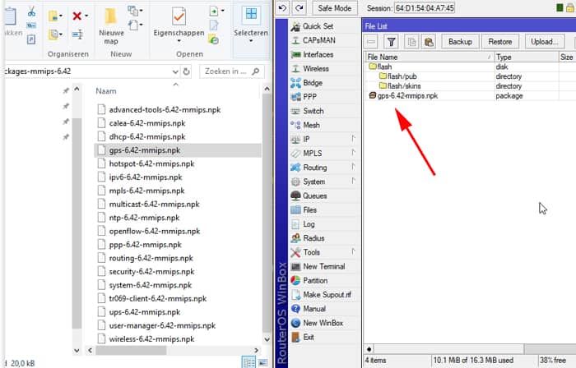Viewport: 576px width, 368px height.
Task: Click the scissors cut icon in Explorer
Action: click(x=31, y=11)
